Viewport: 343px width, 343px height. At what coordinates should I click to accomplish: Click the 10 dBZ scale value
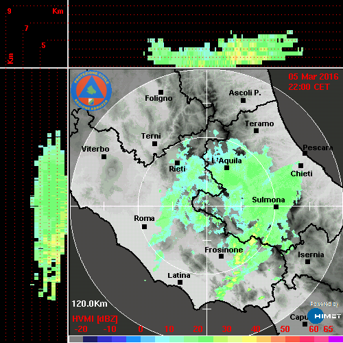169,329
